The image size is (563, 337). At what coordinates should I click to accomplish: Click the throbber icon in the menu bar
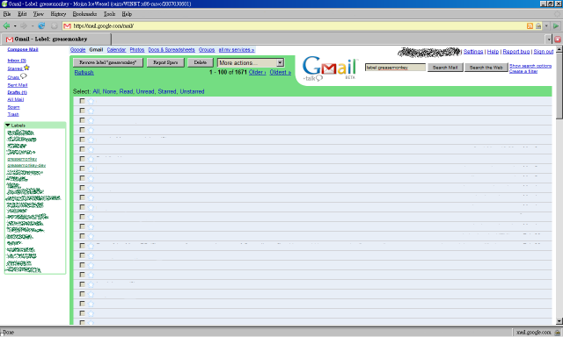pyautogui.click(x=557, y=14)
